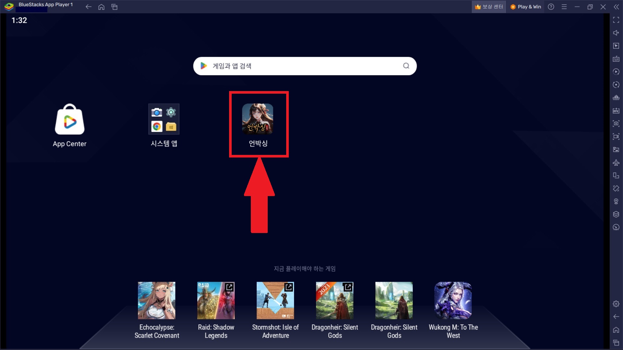The image size is (623, 350).
Task: Toggle cursor lock in sidebar
Action: [616, 46]
